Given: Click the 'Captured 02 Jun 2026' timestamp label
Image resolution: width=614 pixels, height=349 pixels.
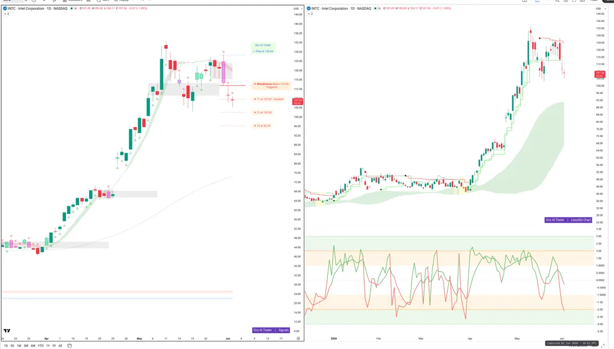Looking at the screenshot, I should [572, 343].
